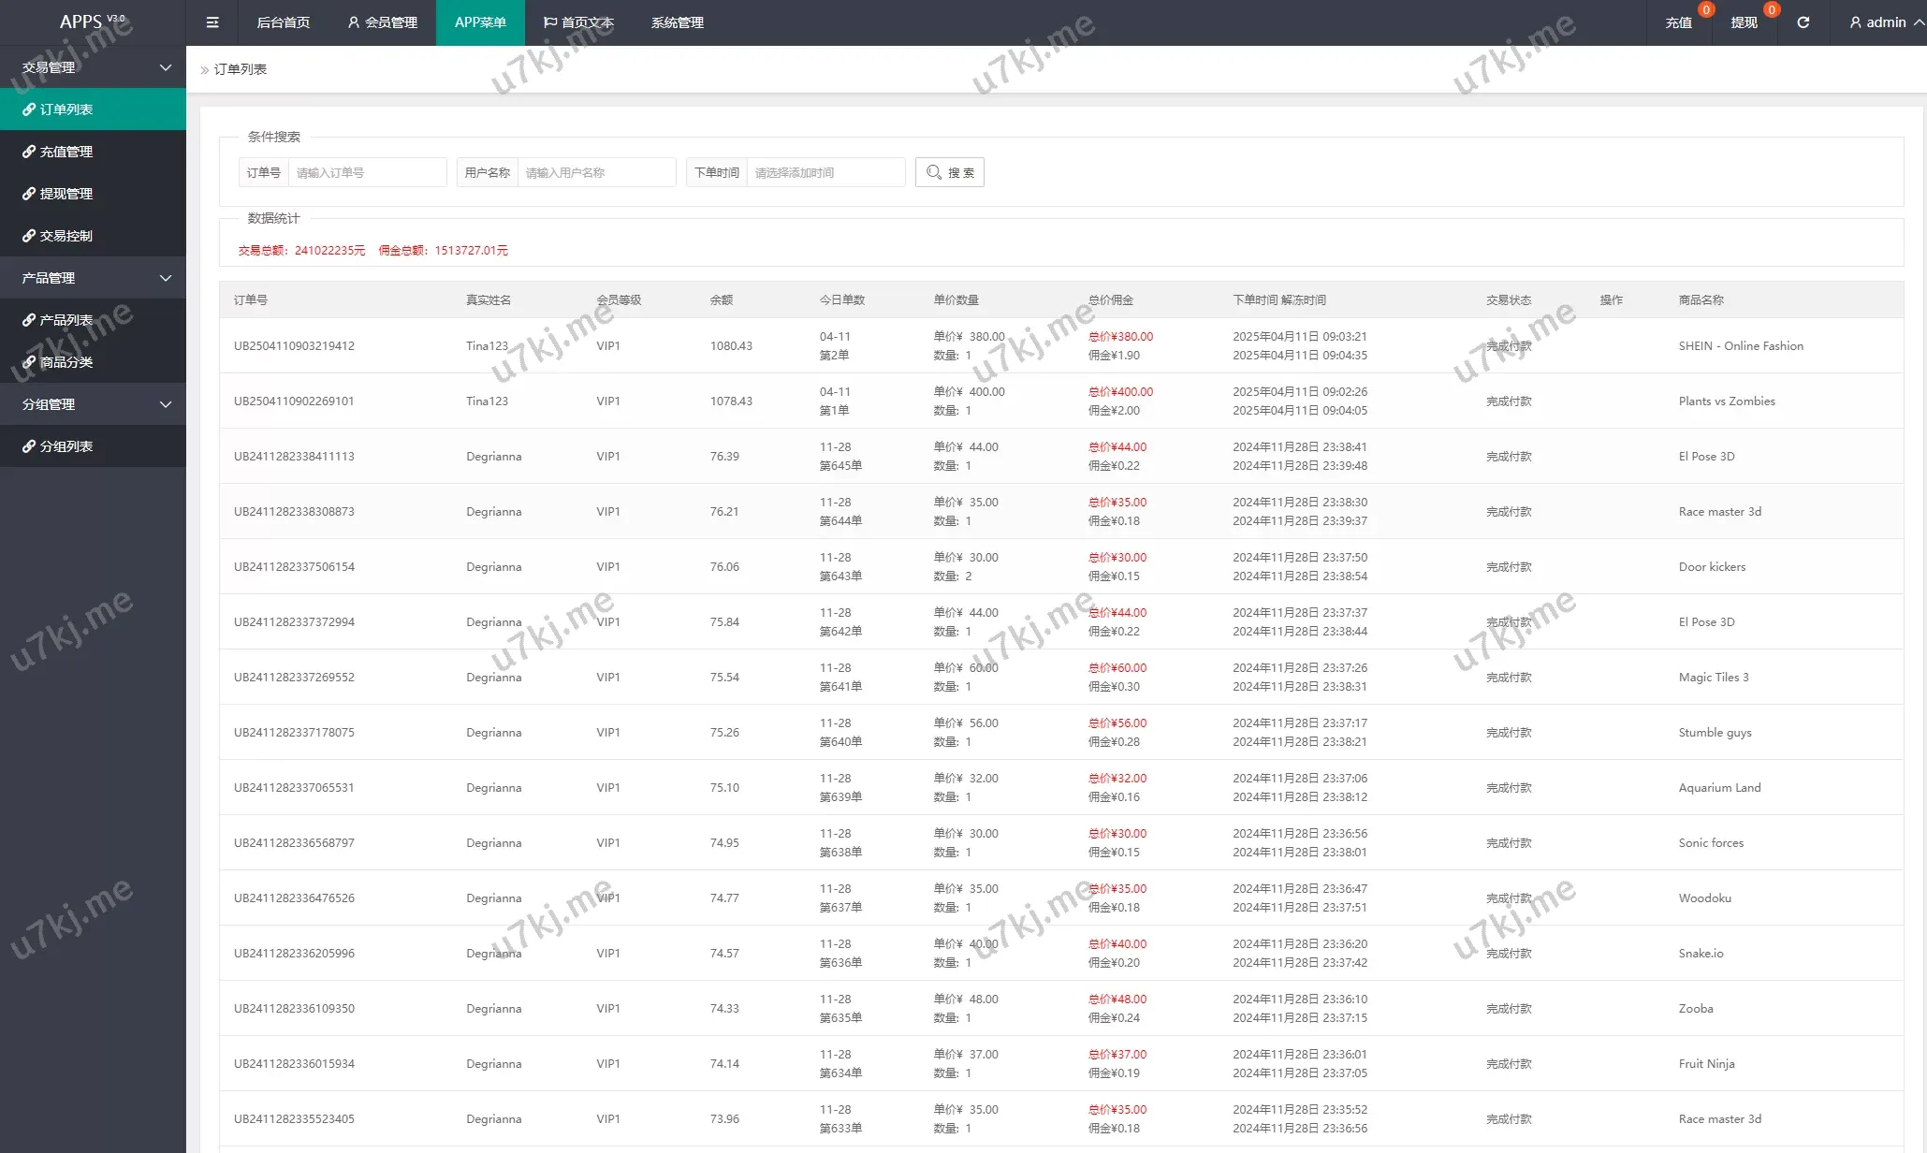Open 充值 notification badge in header
This screenshot has height=1153, width=1927.
1679,22
